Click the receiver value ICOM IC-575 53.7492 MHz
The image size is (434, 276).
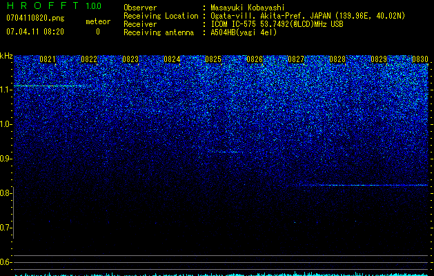(277, 24)
